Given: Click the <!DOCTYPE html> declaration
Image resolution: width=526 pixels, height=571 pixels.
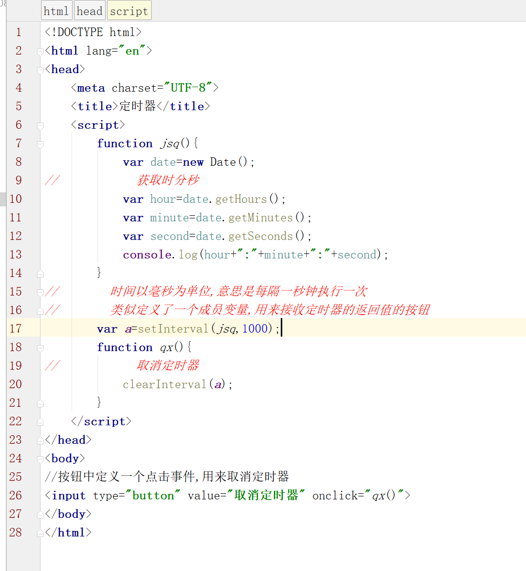Looking at the screenshot, I should coord(93,33).
